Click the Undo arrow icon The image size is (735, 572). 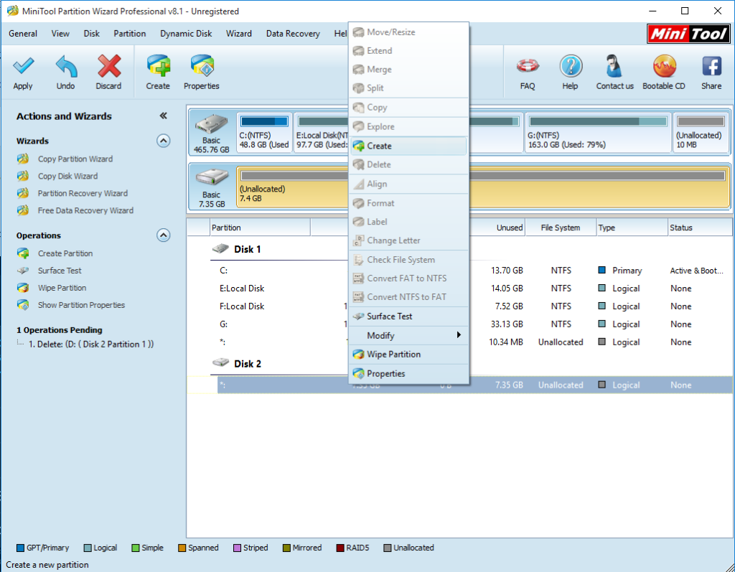(66, 65)
